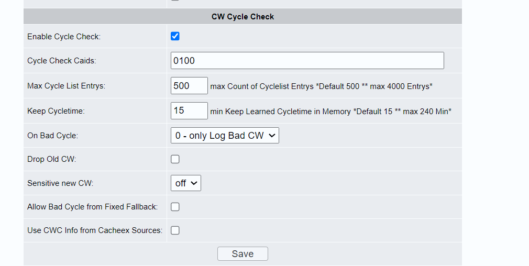
Task: Click the "Cycle Check Caids:" label text
Action: 62,61
